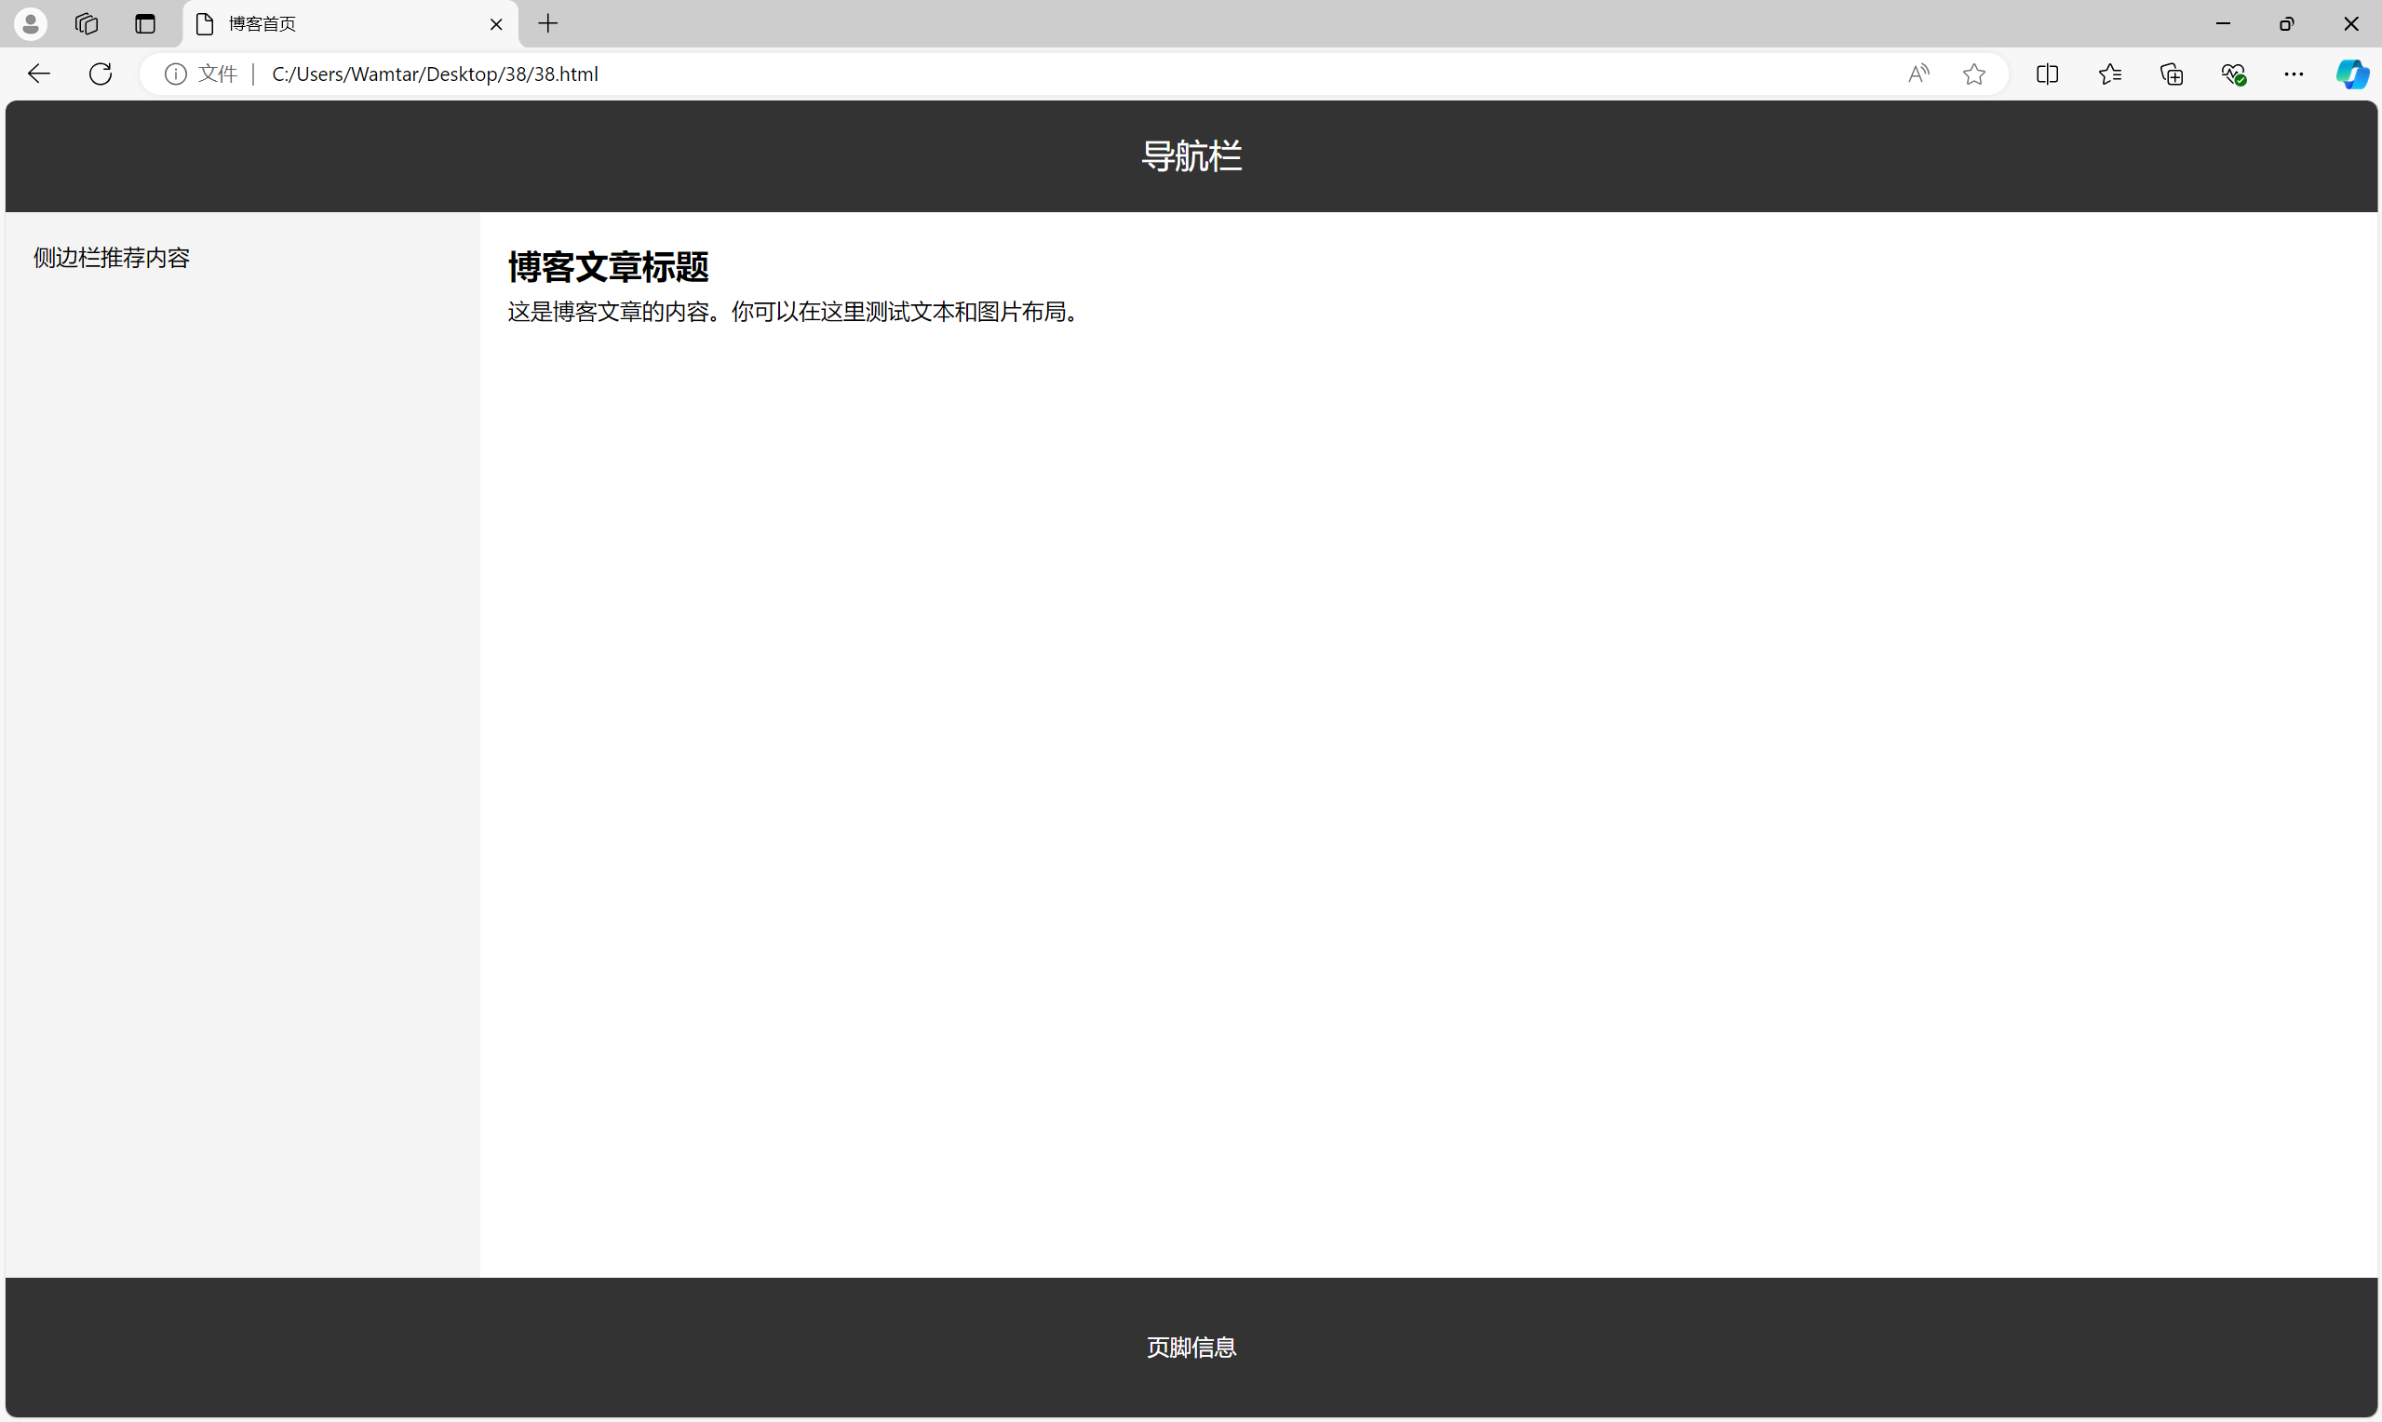
Task: Minimize the browser window
Action: coord(2224,24)
